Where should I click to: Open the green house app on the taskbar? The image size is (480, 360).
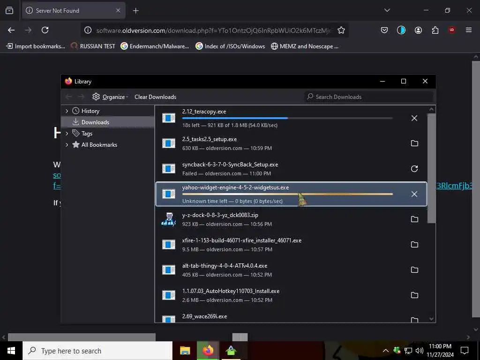(231, 351)
